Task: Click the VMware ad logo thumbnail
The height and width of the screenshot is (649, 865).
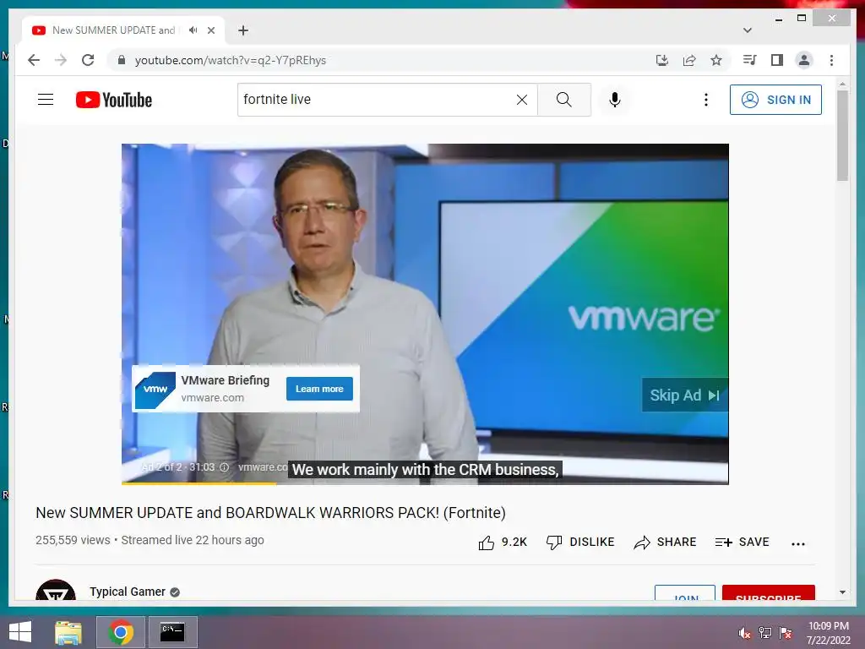Action: (x=155, y=390)
